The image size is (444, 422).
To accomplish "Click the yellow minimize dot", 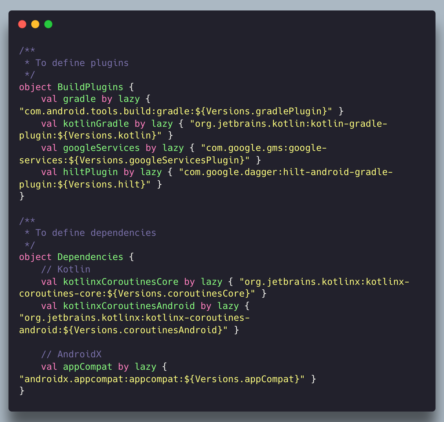I will [35, 24].
